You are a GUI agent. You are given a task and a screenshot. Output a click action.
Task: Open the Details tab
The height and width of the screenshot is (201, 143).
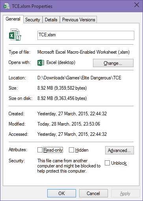pyautogui.click(x=51, y=20)
